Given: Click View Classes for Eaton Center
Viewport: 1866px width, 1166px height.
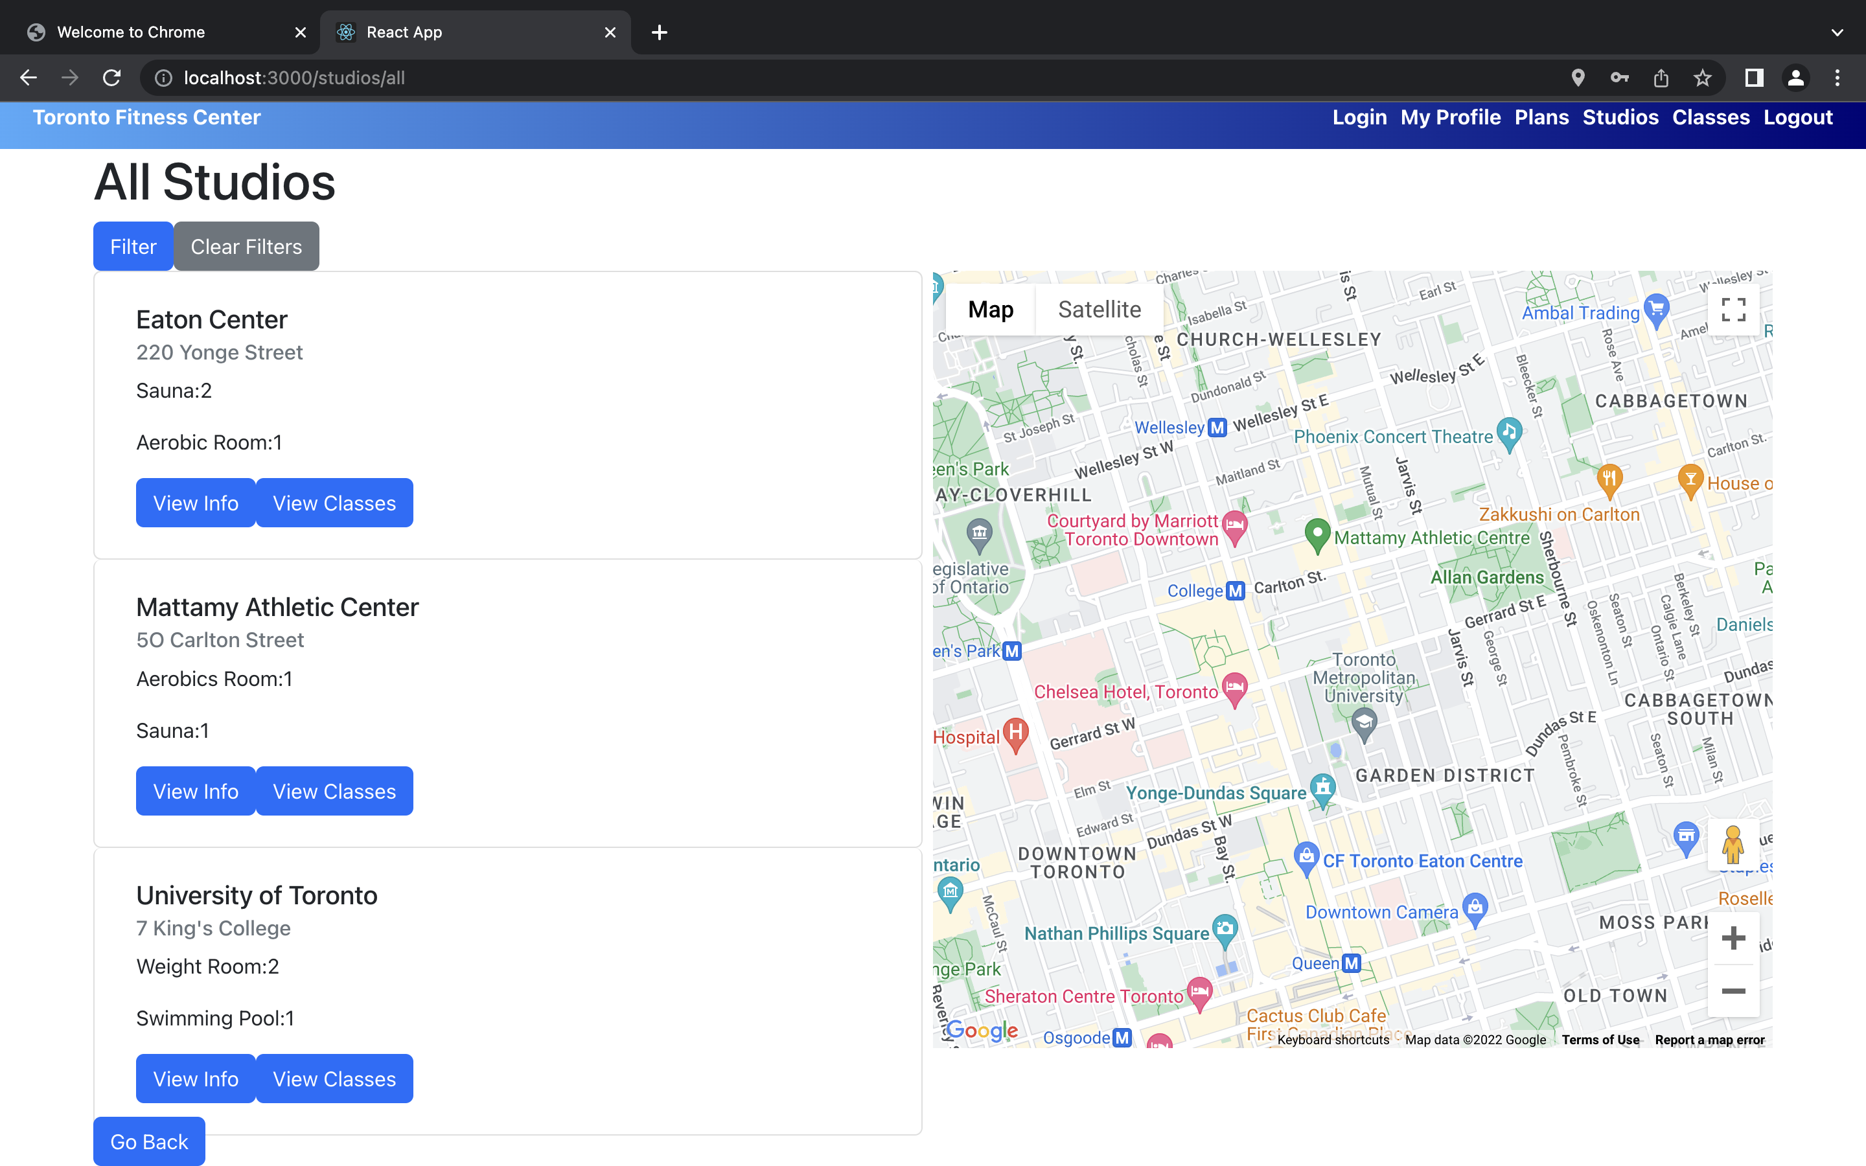Looking at the screenshot, I should (334, 503).
